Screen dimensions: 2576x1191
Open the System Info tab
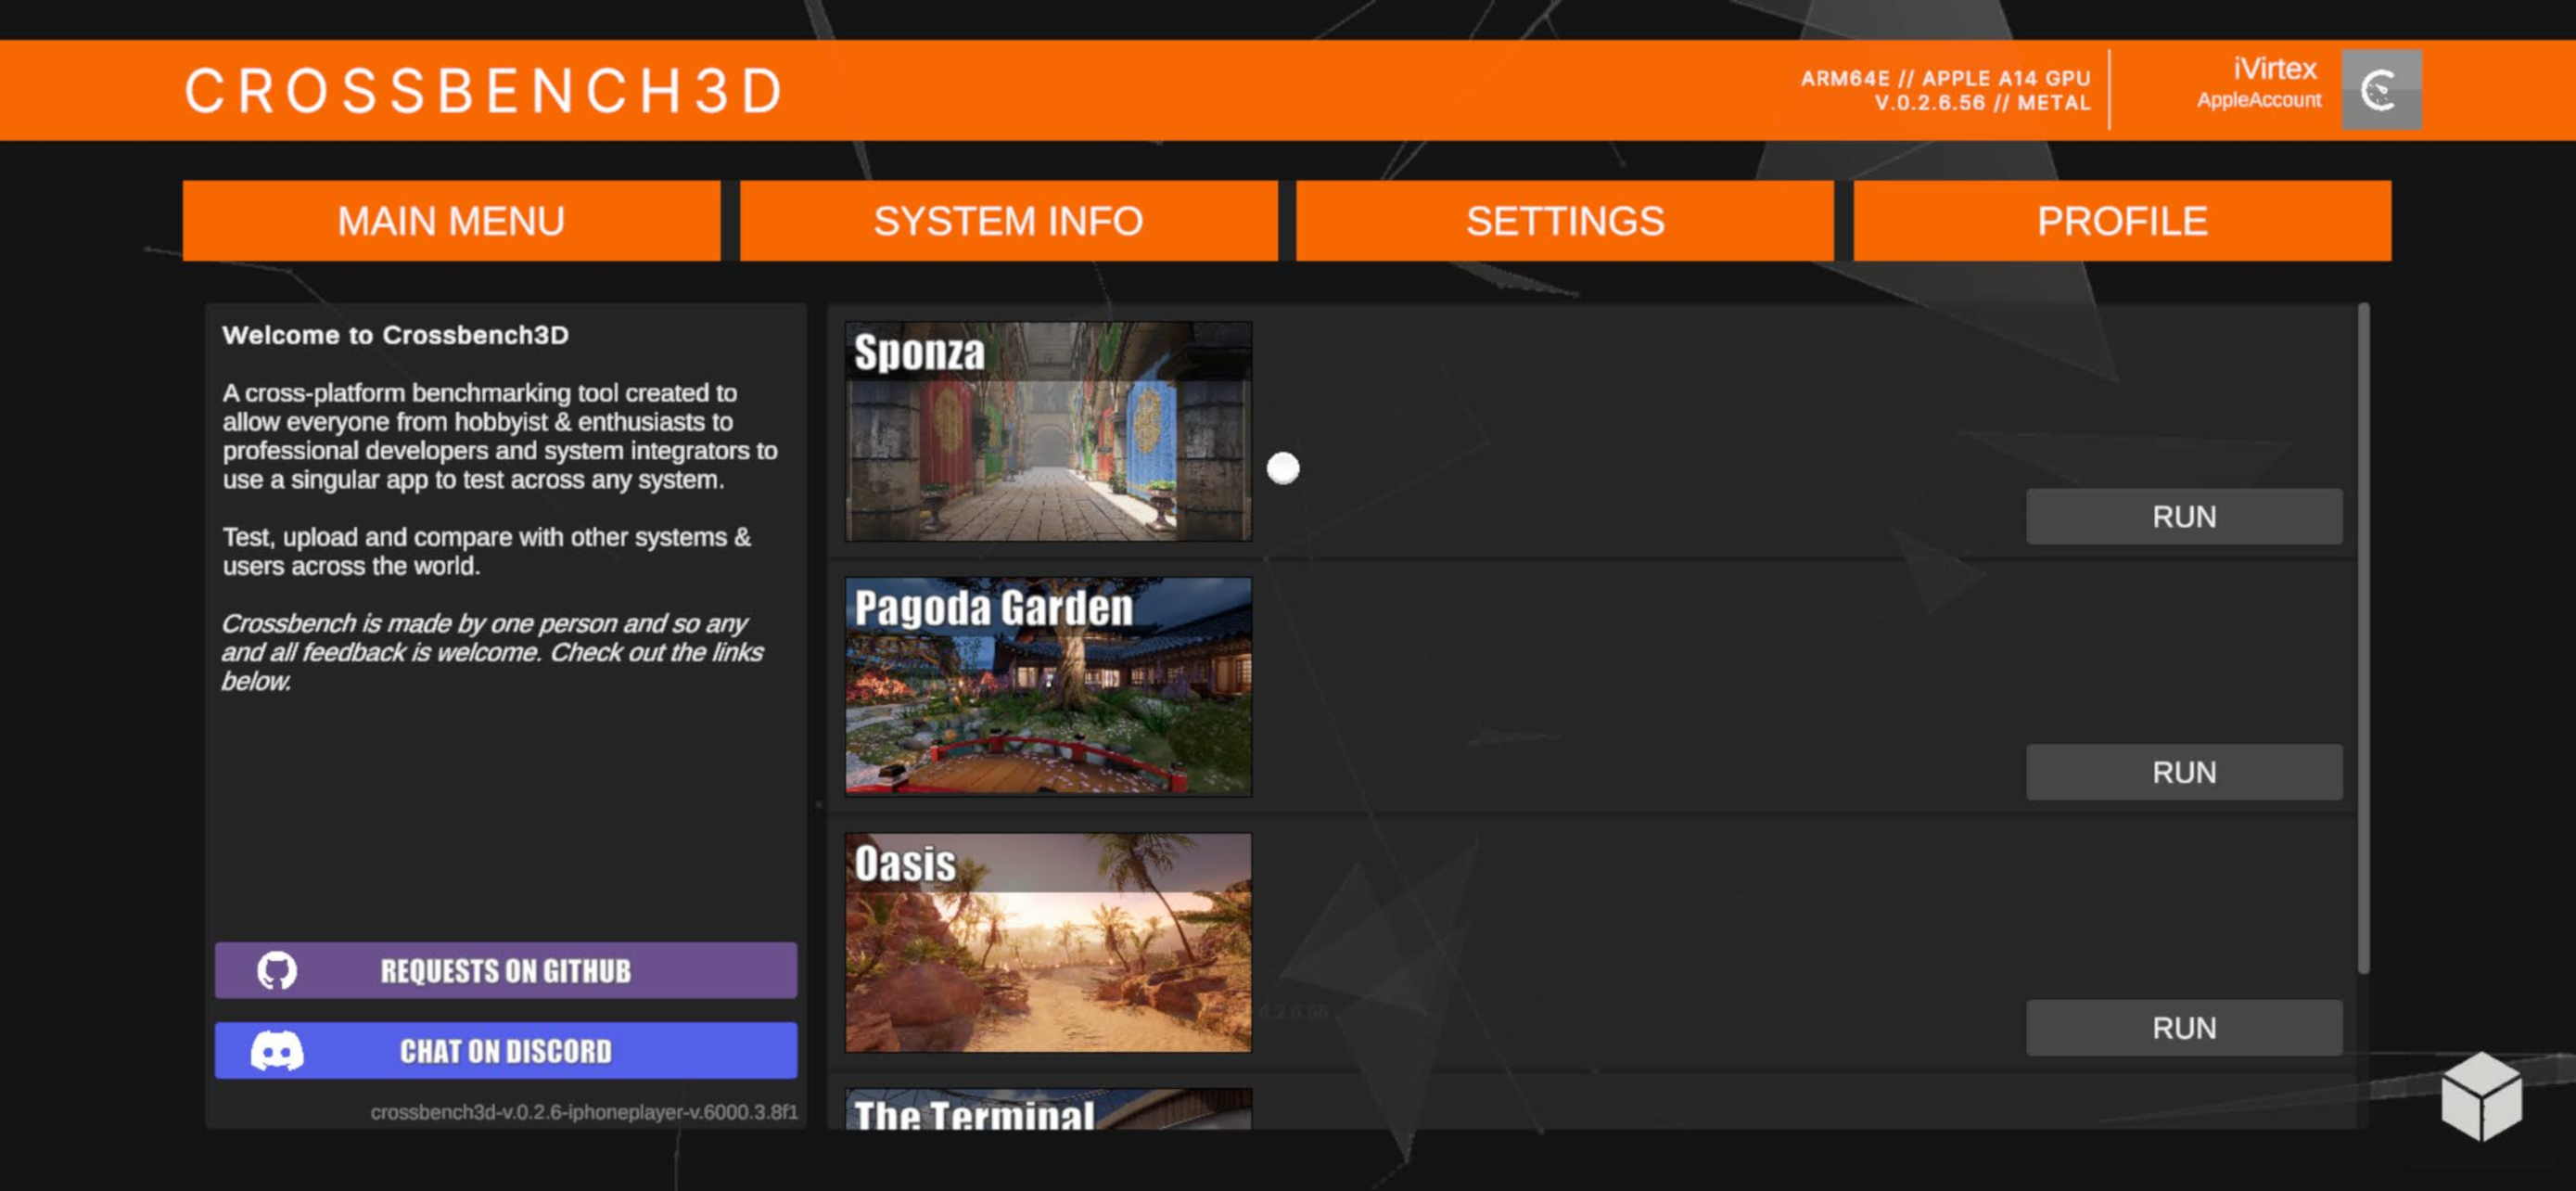pyautogui.click(x=1008, y=221)
